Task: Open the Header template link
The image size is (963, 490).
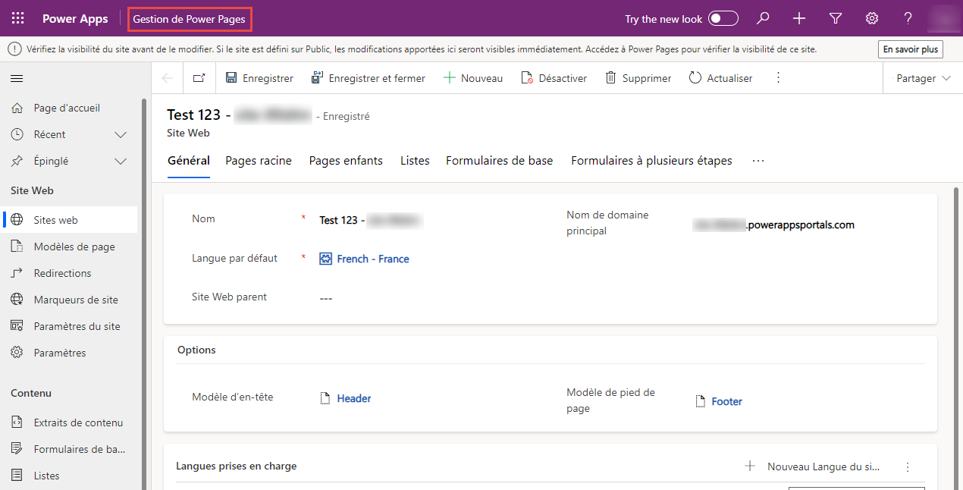Action: (353, 397)
